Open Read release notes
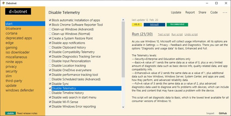This screenshot has height=116, width=231. (x=27, y=113)
